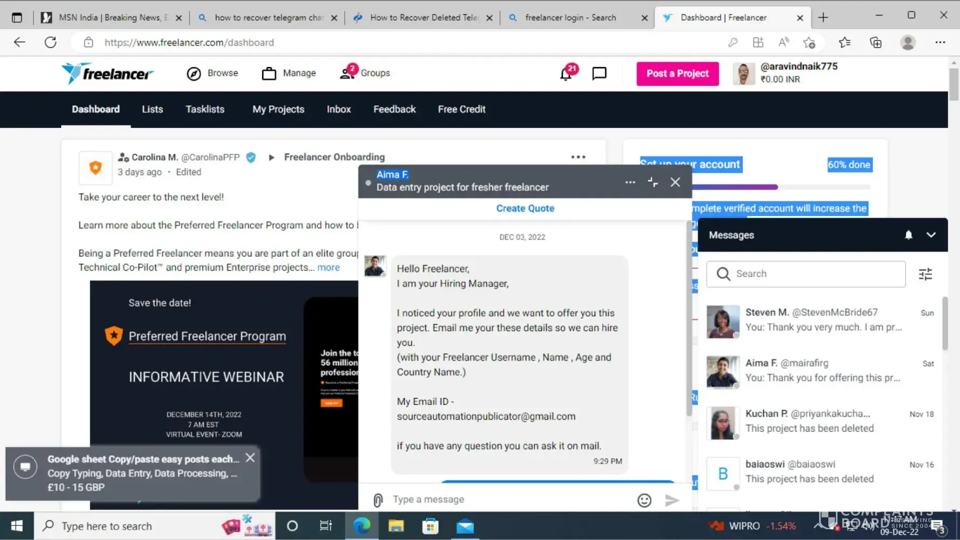The image size is (960, 540).
Task: Click the account setup progress bar
Action: [780, 187]
